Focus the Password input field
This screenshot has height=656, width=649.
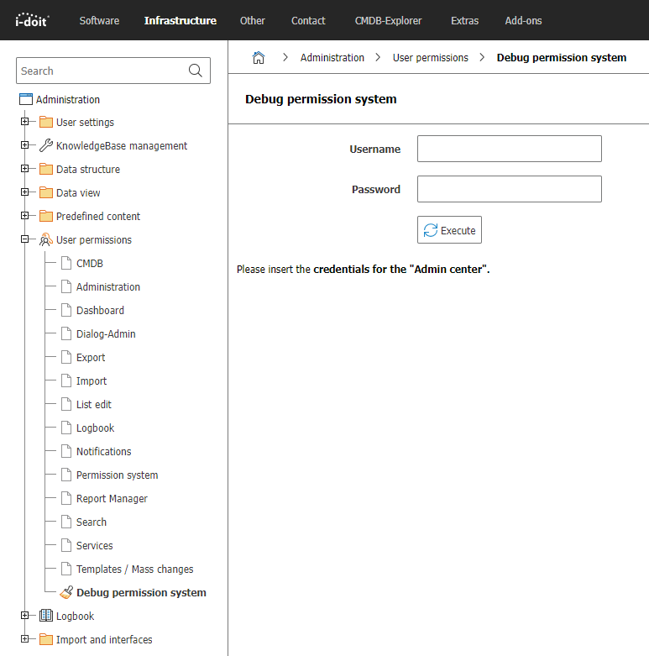click(510, 189)
